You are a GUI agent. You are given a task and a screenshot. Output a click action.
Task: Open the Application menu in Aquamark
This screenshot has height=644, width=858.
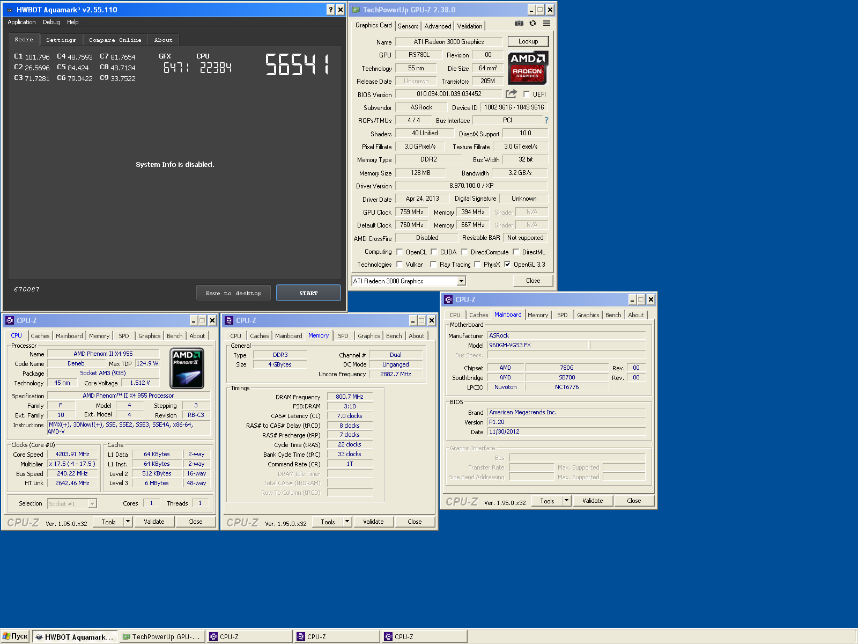21,23
